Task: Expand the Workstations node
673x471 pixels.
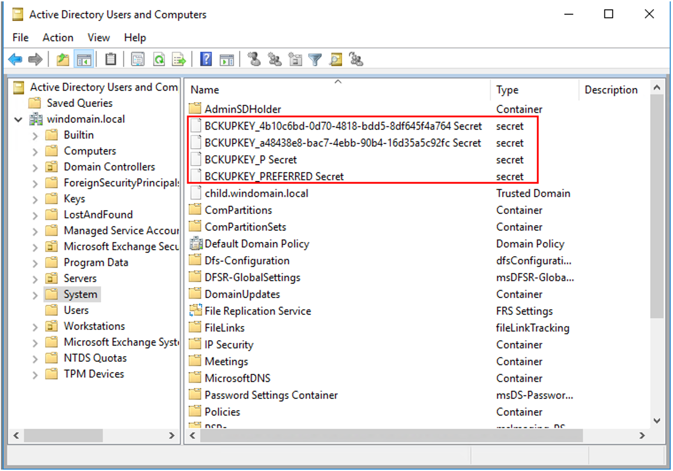Action: click(x=35, y=327)
